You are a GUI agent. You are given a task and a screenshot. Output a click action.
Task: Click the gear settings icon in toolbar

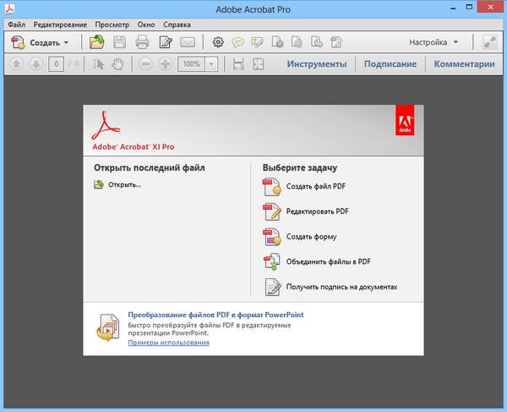pos(218,41)
